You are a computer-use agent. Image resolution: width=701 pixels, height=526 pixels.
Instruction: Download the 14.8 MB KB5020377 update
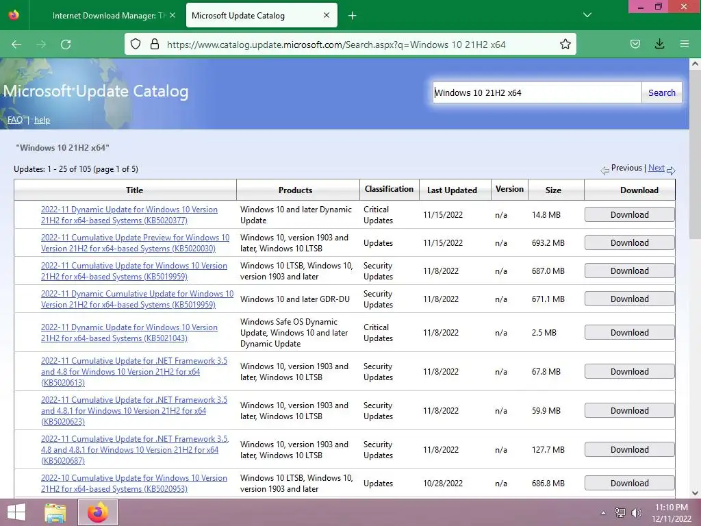(630, 214)
